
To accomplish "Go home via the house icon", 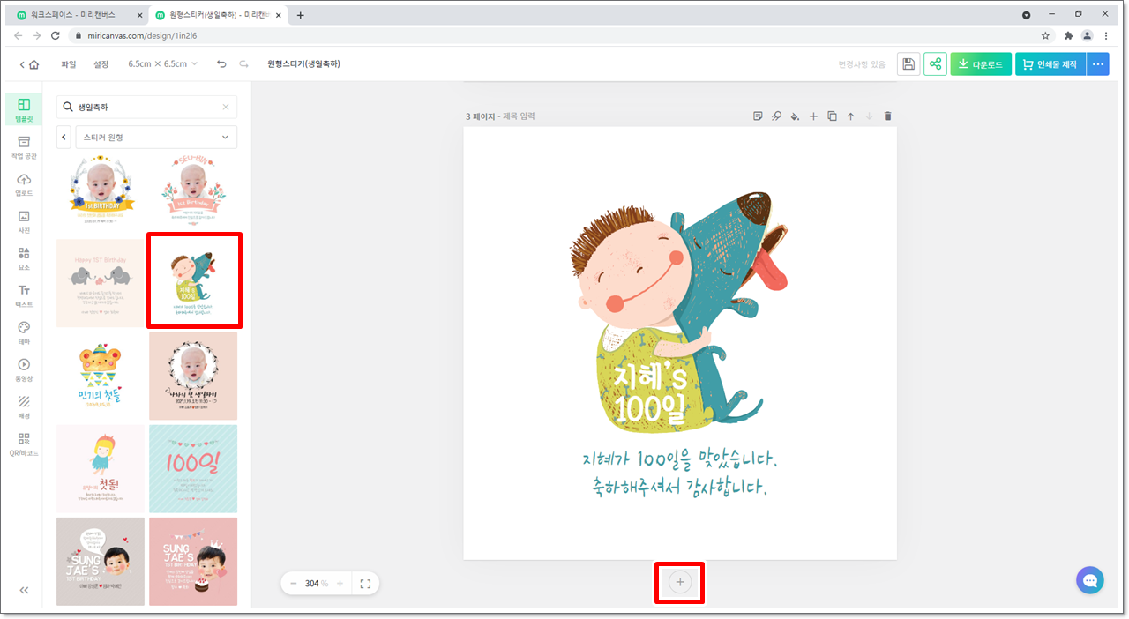I will pos(34,64).
